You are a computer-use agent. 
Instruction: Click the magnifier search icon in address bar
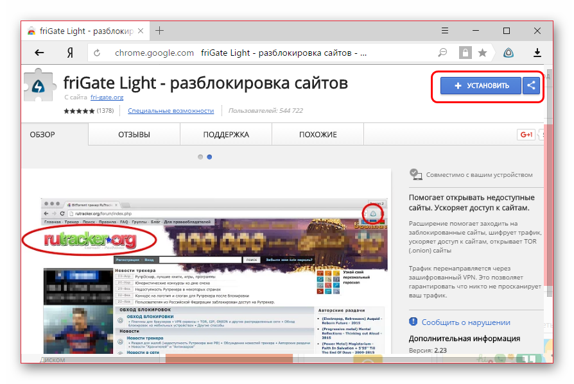click(x=443, y=53)
